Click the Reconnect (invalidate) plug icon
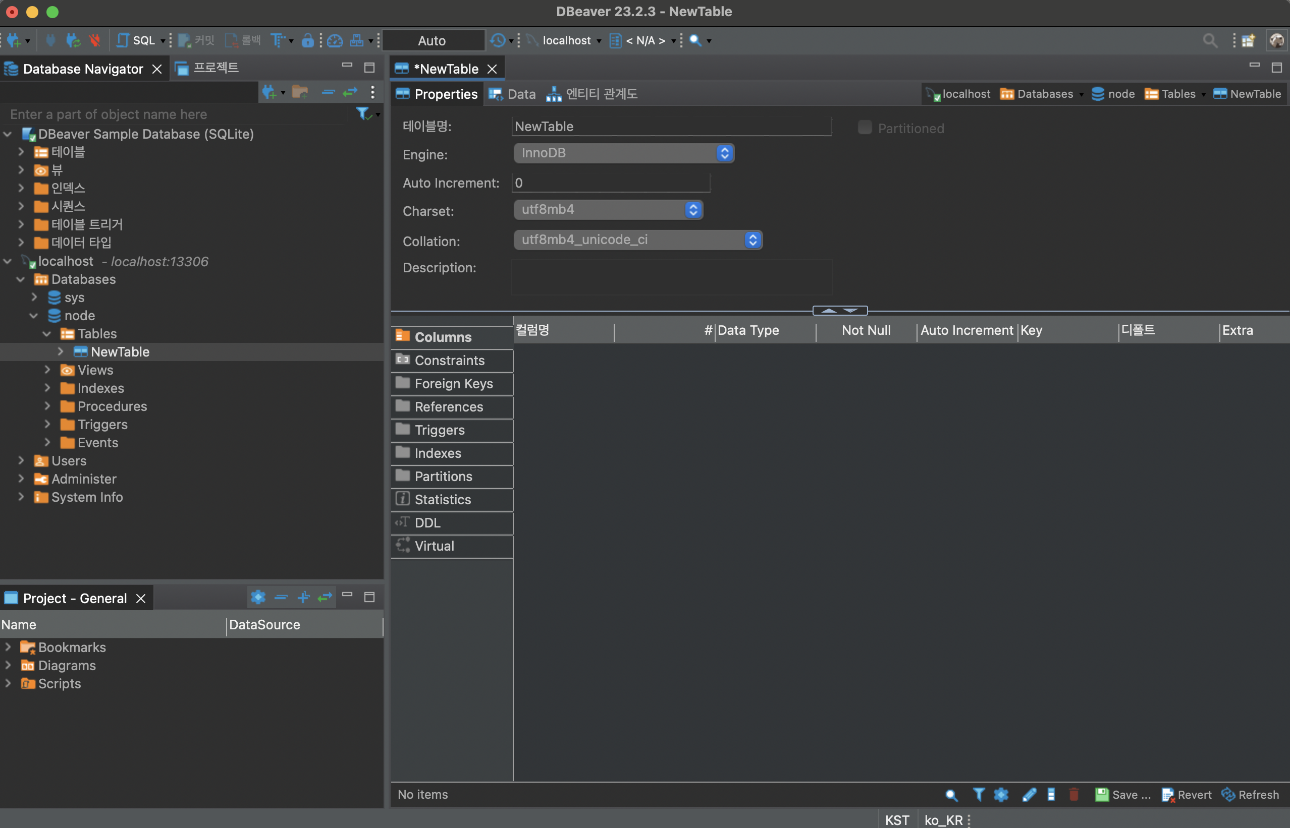This screenshot has height=828, width=1290. click(73, 40)
